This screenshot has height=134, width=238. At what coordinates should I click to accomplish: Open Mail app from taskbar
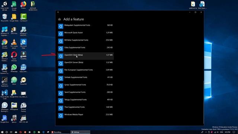pos(16,132)
